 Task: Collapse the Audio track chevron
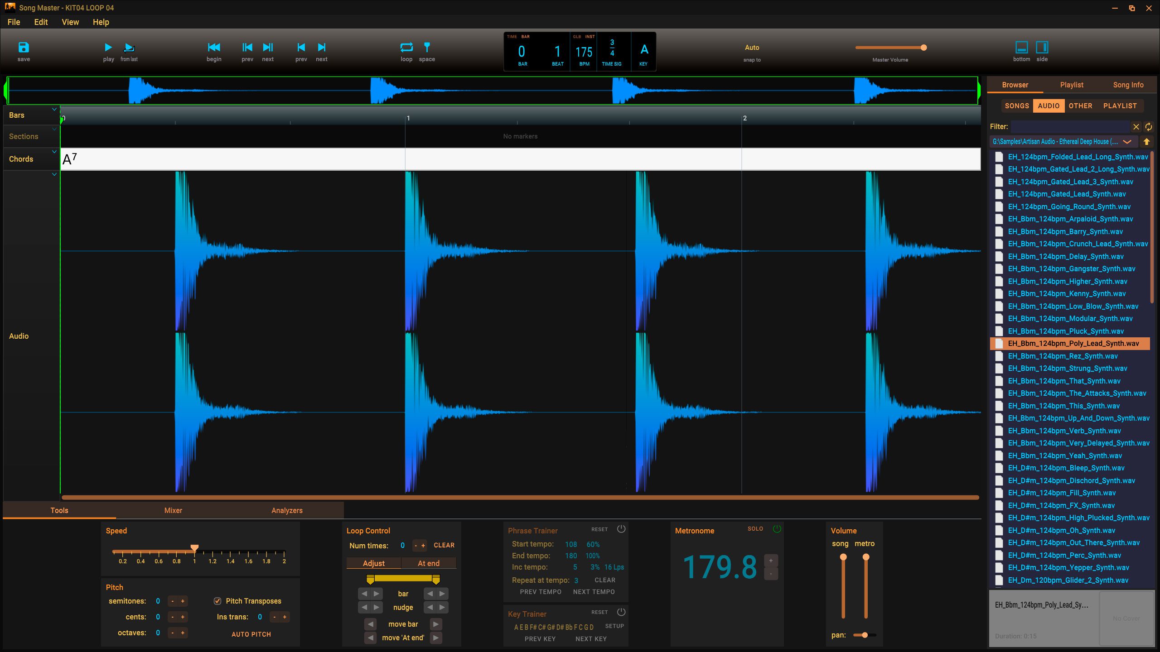(54, 174)
